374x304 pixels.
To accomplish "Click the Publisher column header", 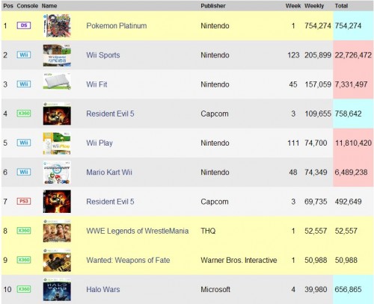I will [x=213, y=6].
